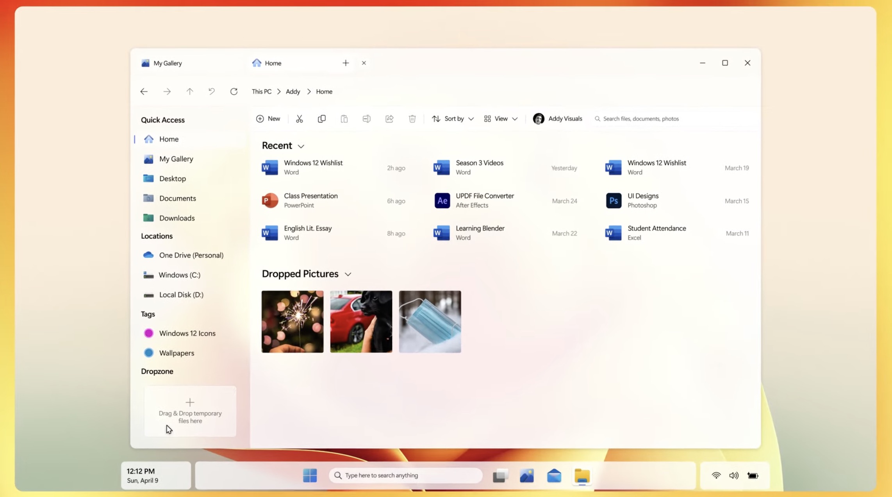Click the share icon in the toolbar
The width and height of the screenshot is (892, 497).
click(389, 118)
